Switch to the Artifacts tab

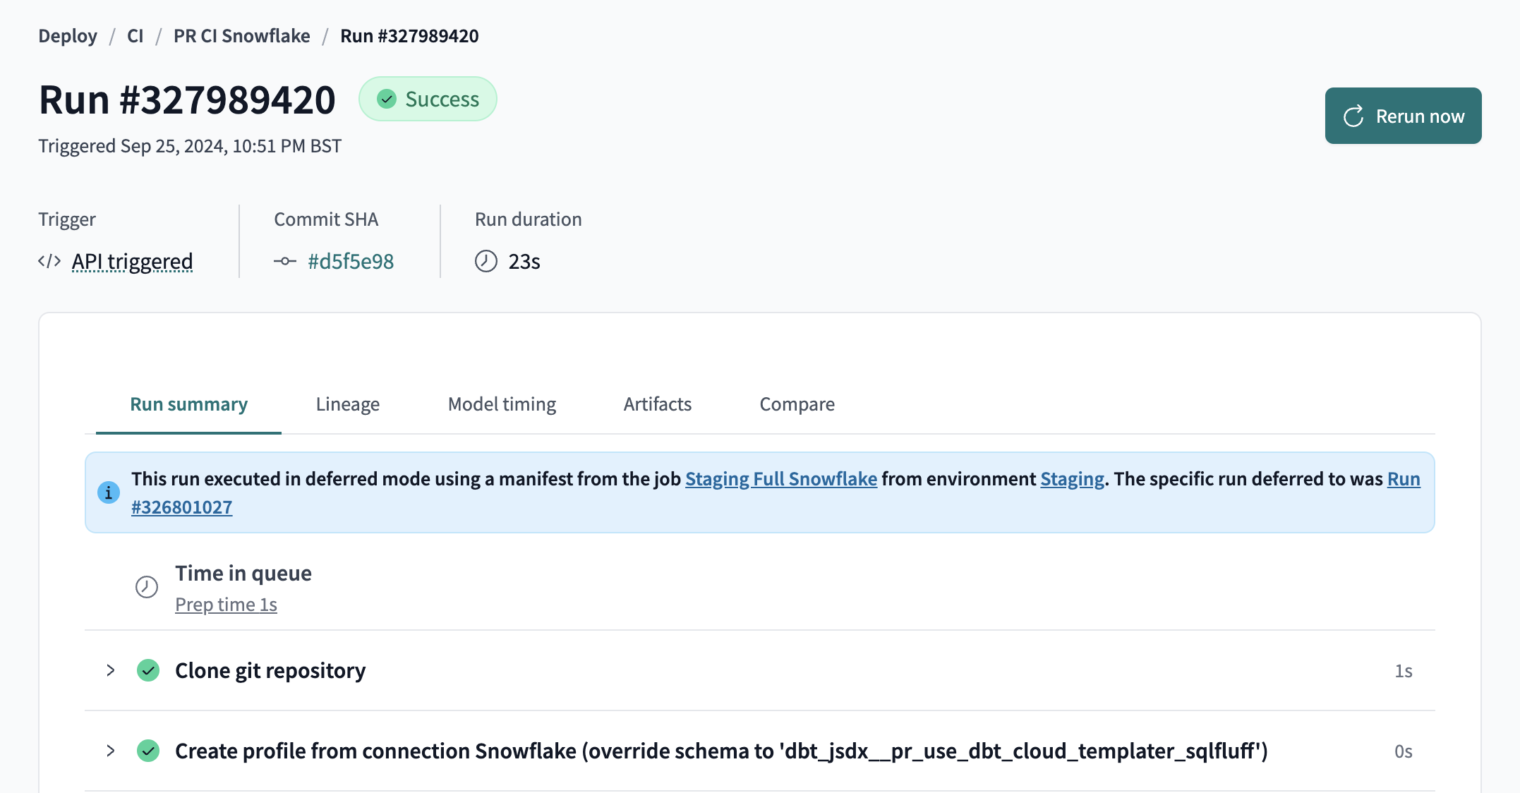(657, 404)
